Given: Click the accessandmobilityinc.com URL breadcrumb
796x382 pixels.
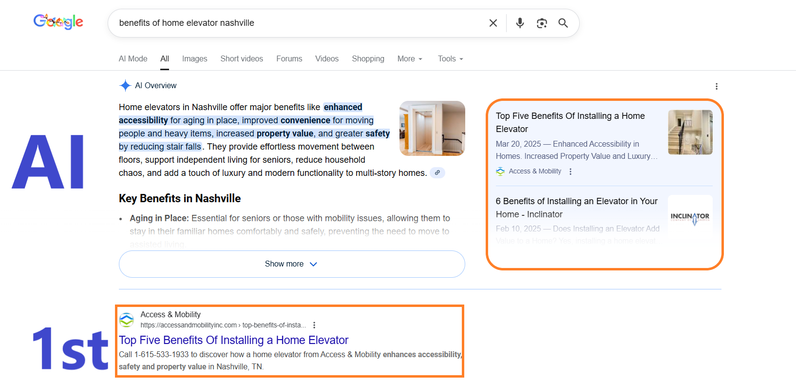Looking at the screenshot, I should [x=223, y=325].
